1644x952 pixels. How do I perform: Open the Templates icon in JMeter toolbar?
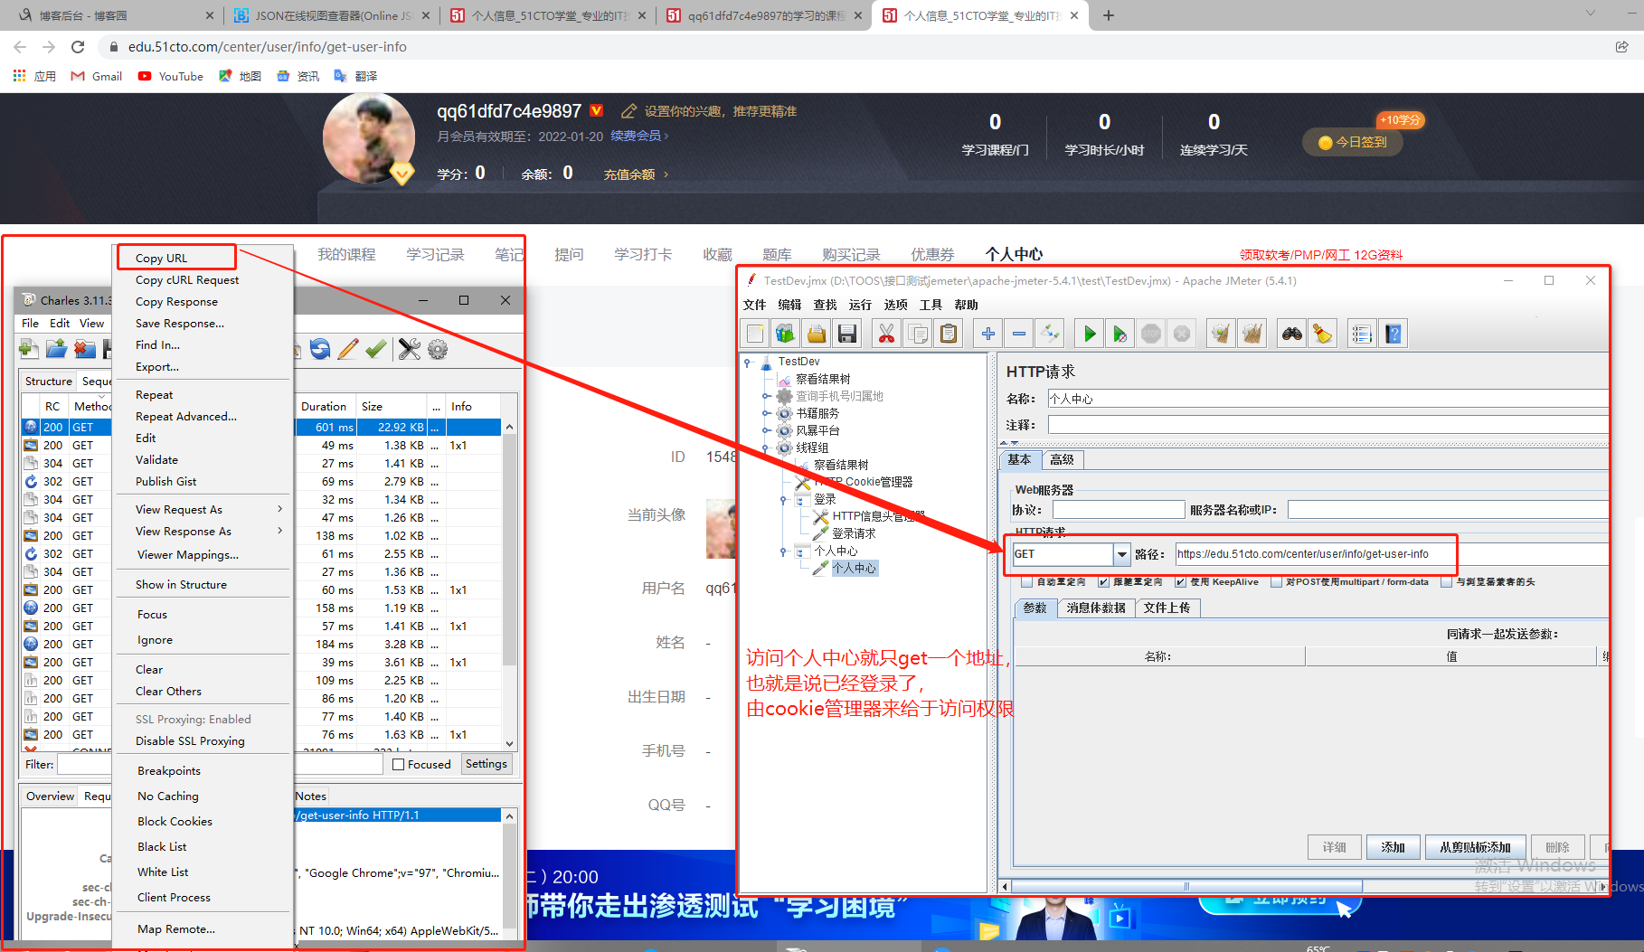[786, 335]
